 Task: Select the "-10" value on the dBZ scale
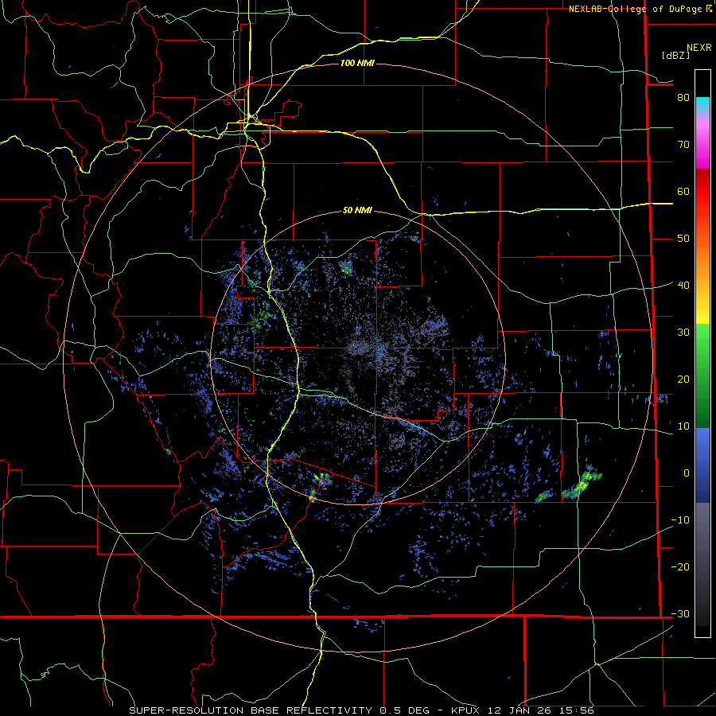[x=680, y=519]
